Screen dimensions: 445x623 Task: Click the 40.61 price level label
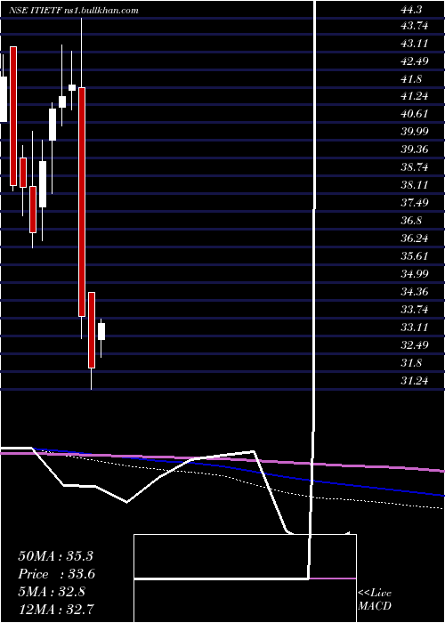click(x=415, y=115)
